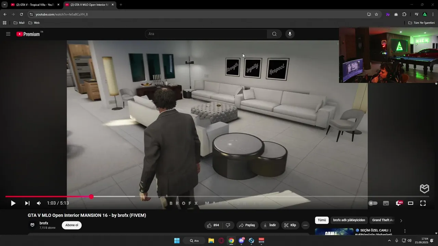Subscribe with the Abone ol button

tap(72, 225)
